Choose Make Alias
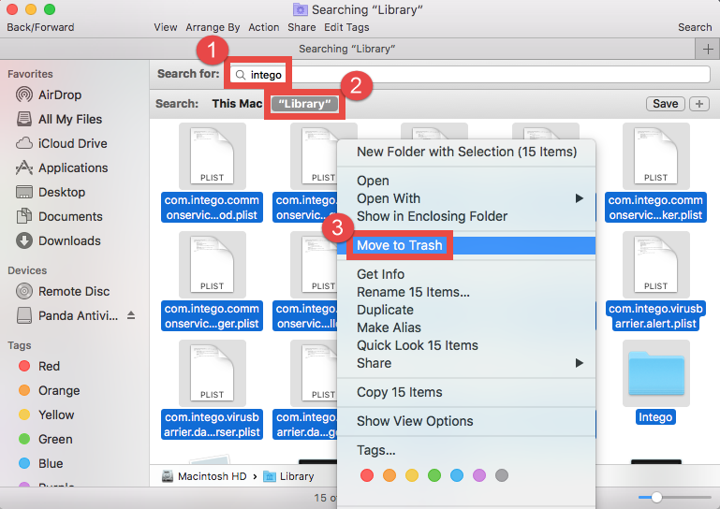 (x=466, y=327)
